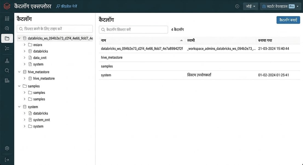This screenshot has height=165, width=303.
Task: Click the feedback person icon near फ़ीडबैक भेजें
Action: point(58,7)
